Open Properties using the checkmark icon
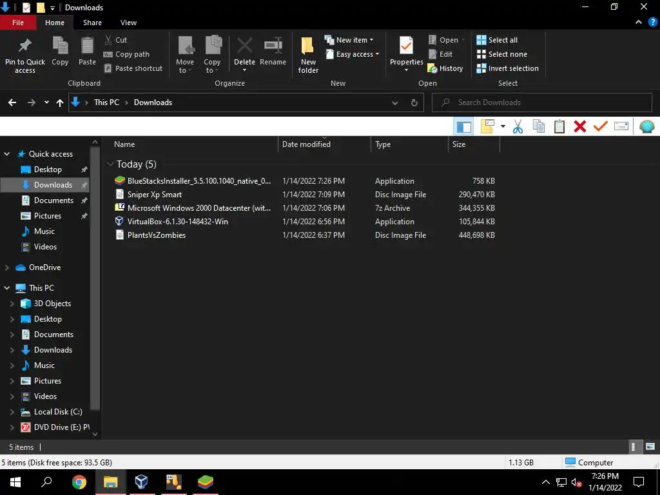This screenshot has width=660, height=495. (406, 46)
